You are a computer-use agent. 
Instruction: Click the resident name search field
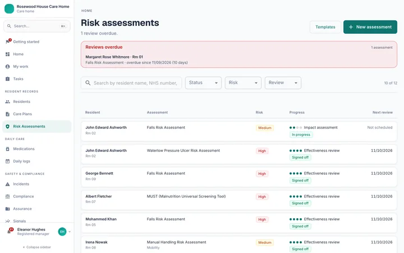pyautogui.click(x=131, y=83)
